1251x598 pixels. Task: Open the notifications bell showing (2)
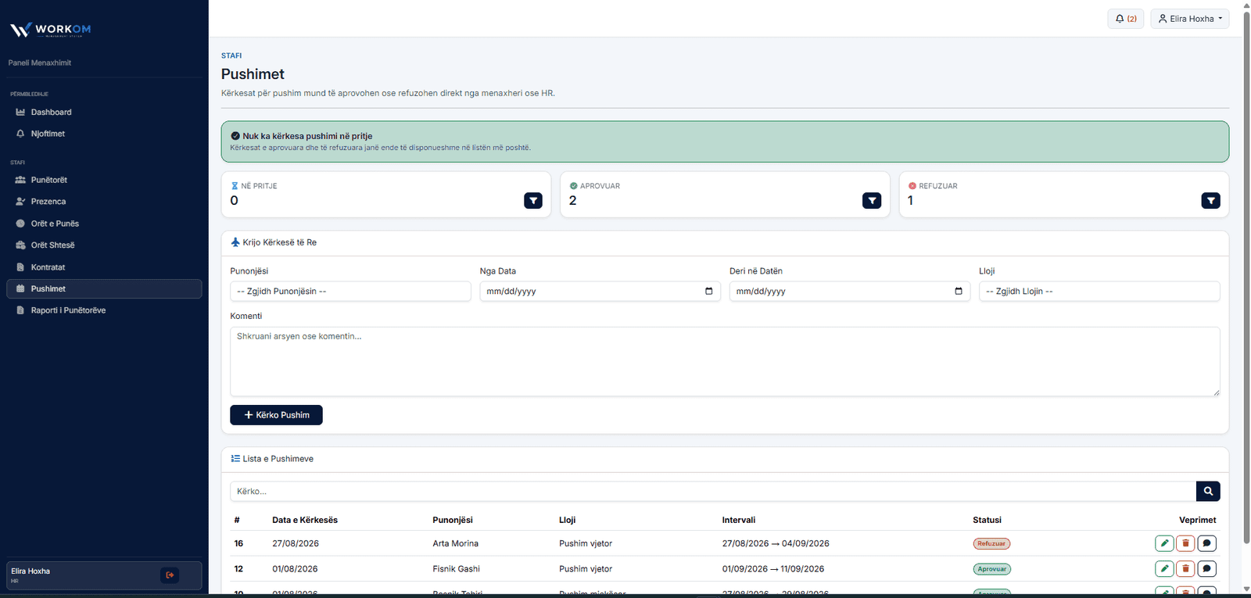[x=1126, y=19]
